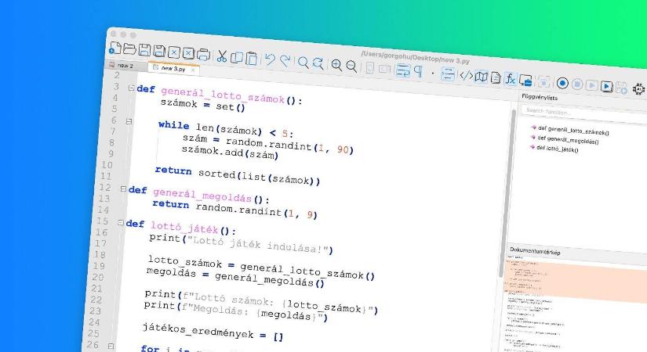The height and width of the screenshot is (352, 647).
Task: Toggle show all characters pilcrow button
Action: [x=418, y=72]
